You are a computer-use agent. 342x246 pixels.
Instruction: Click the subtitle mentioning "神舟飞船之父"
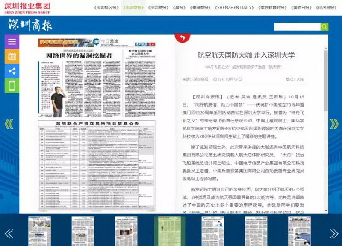tap(243, 67)
